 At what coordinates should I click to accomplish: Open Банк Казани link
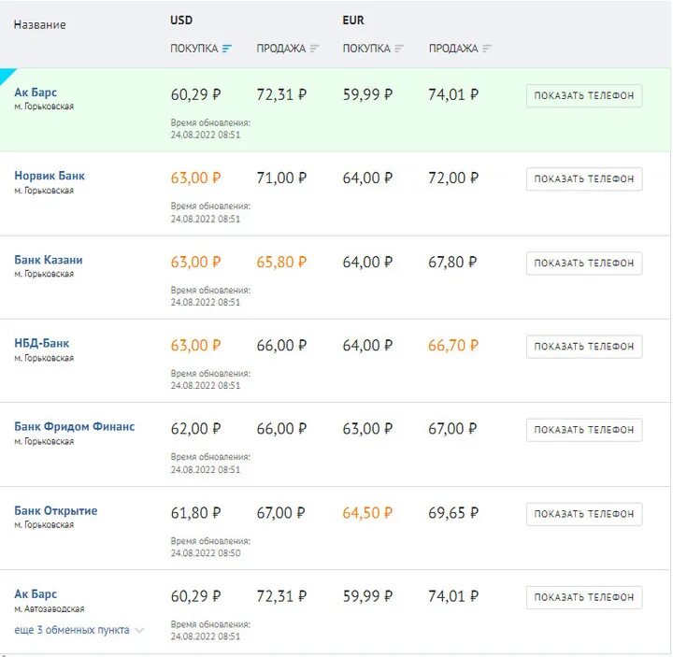(49, 260)
